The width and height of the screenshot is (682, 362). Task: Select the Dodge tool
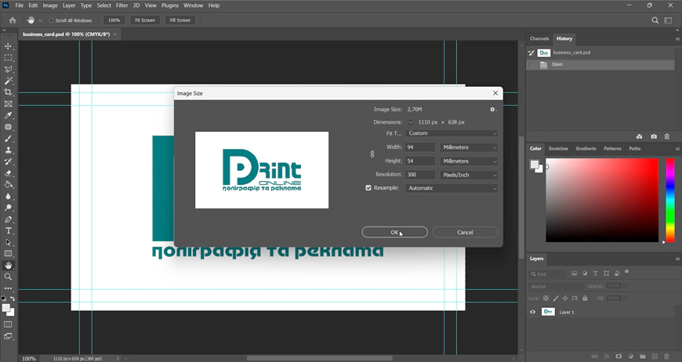(x=9, y=208)
